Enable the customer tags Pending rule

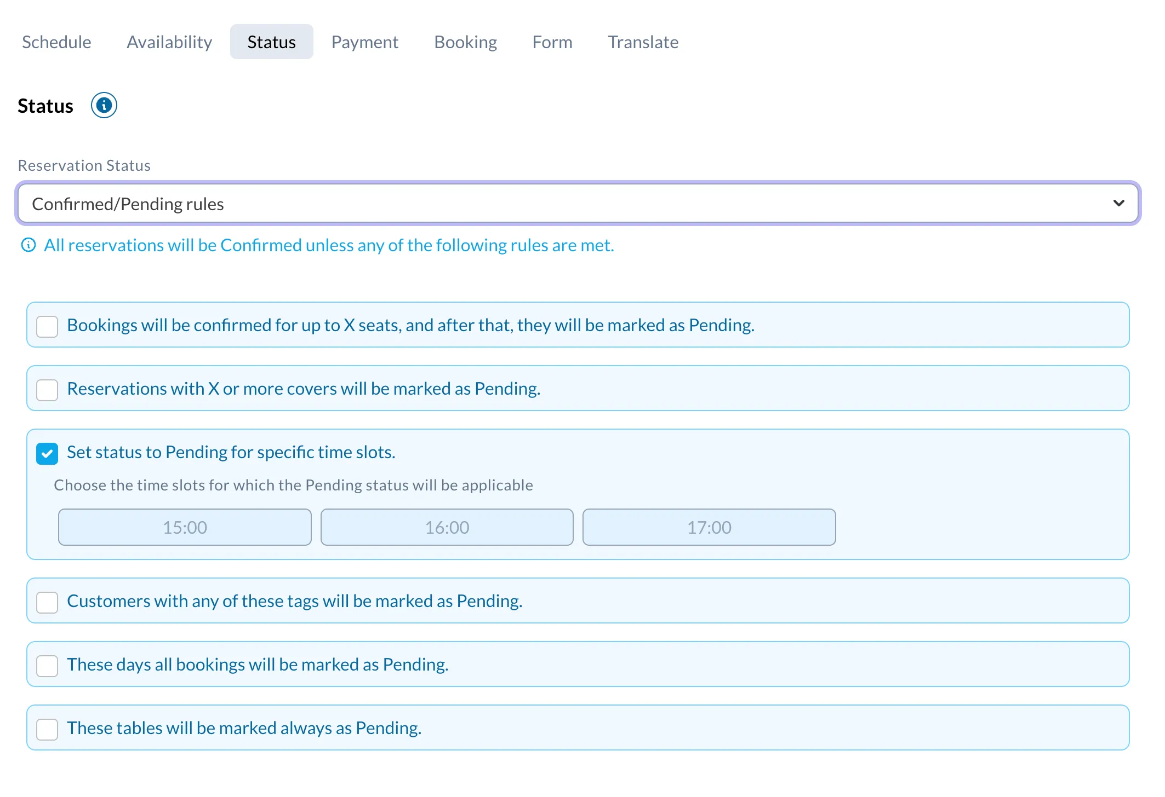point(47,602)
